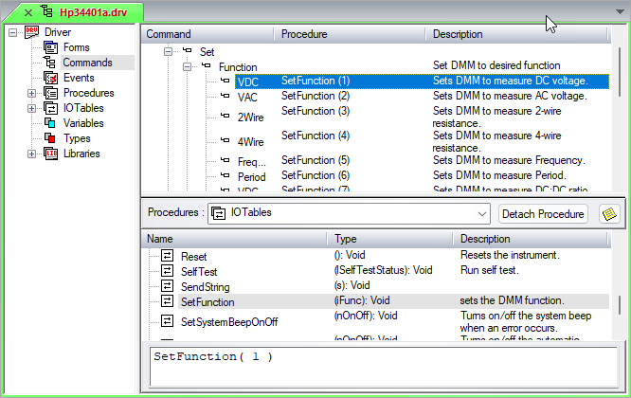Image resolution: width=631 pixels, height=398 pixels.
Task: Click the Description column header in Commands
Action: [x=458, y=33]
